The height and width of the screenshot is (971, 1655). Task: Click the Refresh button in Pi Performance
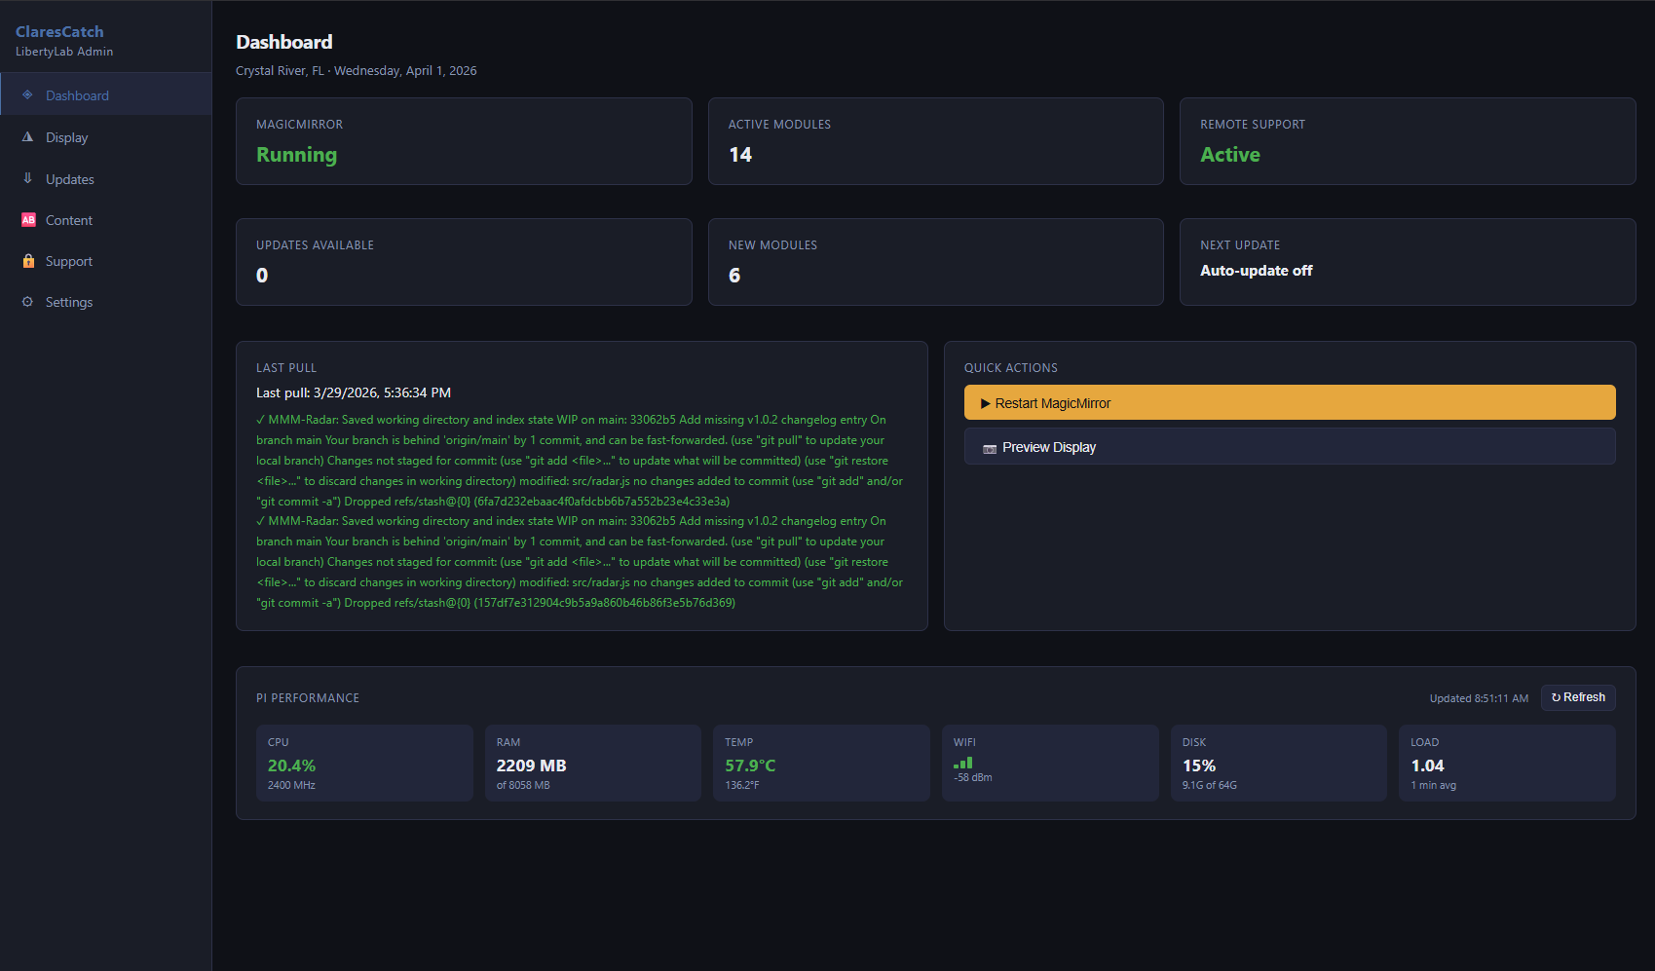(1578, 697)
